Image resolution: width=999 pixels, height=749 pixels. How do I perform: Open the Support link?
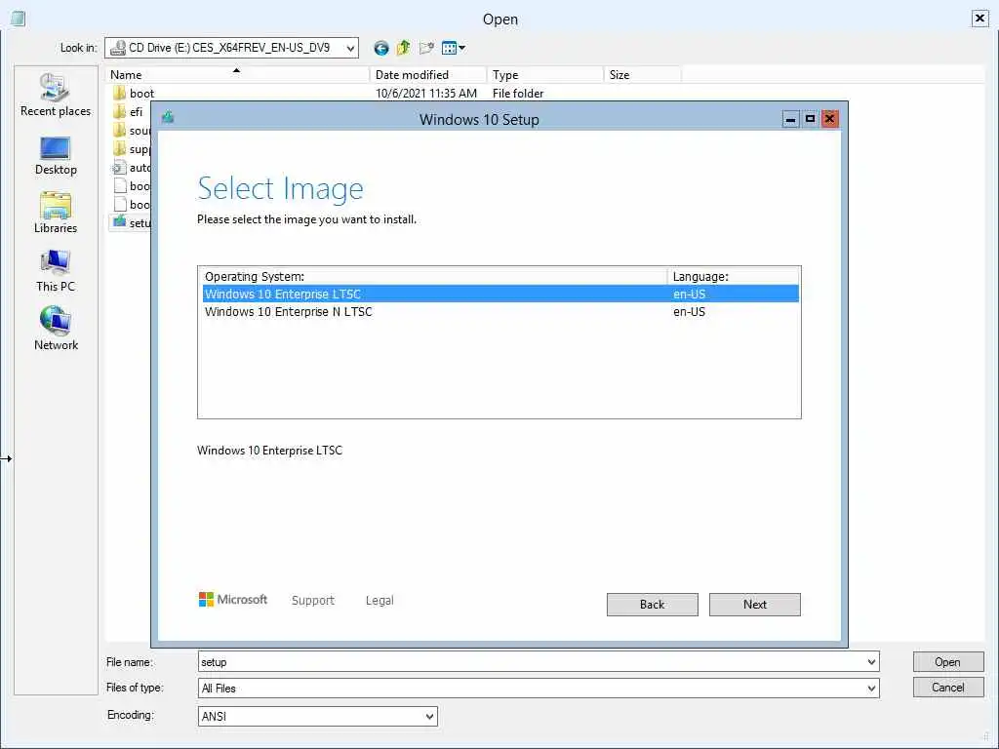pos(313,600)
